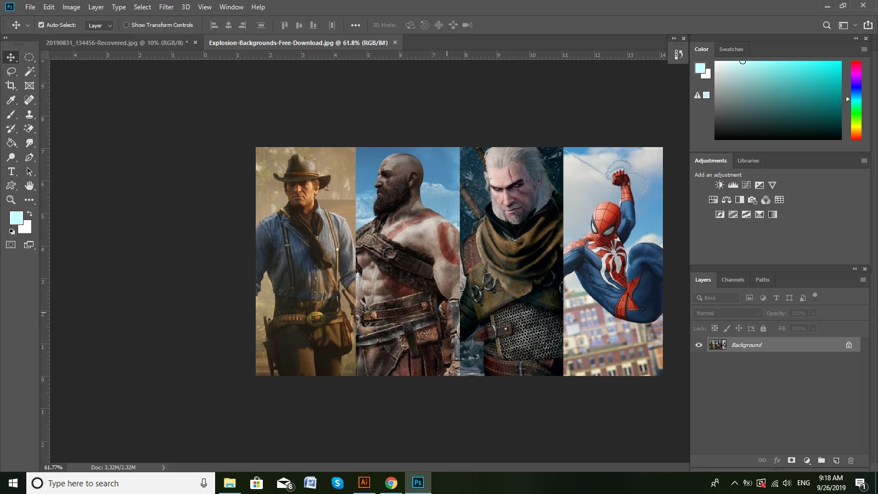Add a Photo Filter adjustment
Viewport: 878px width, 494px height.
[x=752, y=200]
